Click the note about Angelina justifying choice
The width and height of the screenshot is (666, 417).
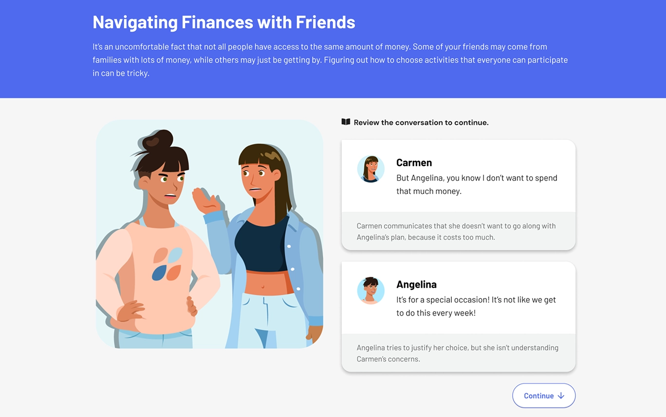tap(457, 353)
